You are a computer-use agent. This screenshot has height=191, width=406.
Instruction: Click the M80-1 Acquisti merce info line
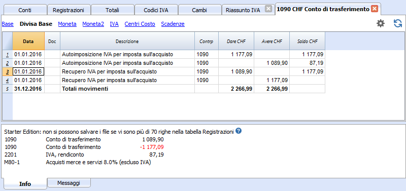78,163
